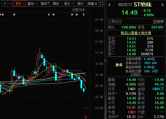Click the 卖一 sell order row at 14.49
The width and height of the screenshot is (166, 119).
point(136,54)
